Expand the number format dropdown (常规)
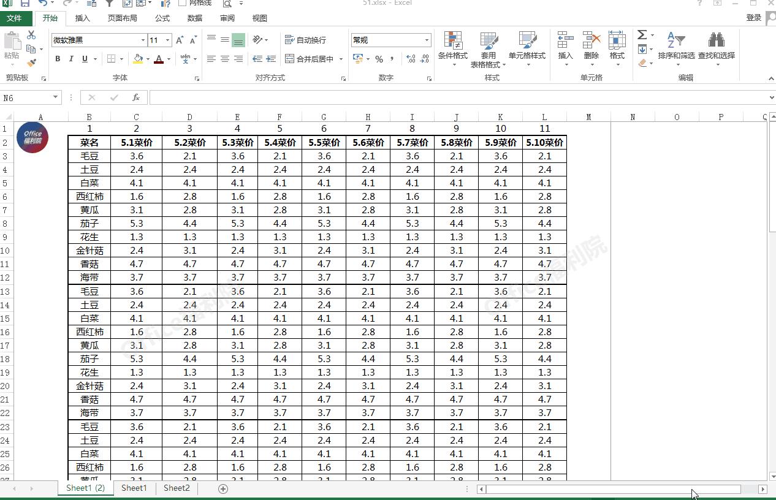The image size is (776, 500). coord(427,40)
